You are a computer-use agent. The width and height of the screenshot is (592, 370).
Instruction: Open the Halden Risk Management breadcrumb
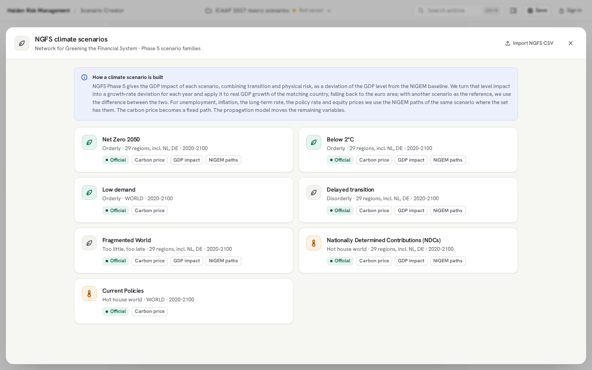39,11
